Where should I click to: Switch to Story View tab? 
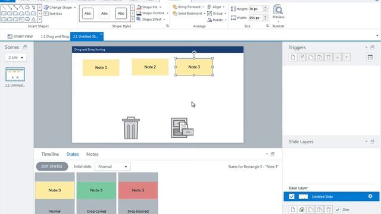pyautogui.click(x=20, y=36)
